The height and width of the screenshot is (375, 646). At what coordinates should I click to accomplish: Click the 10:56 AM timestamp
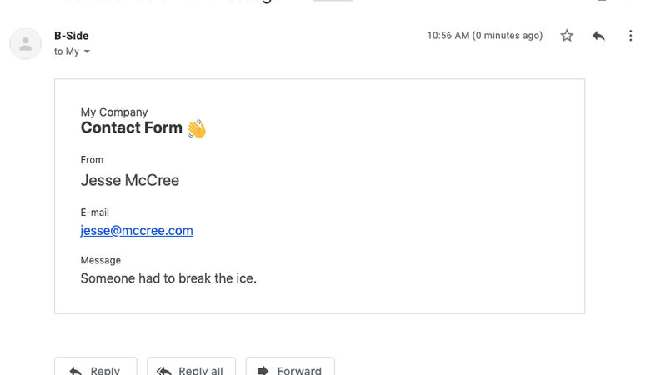(x=484, y=36)
